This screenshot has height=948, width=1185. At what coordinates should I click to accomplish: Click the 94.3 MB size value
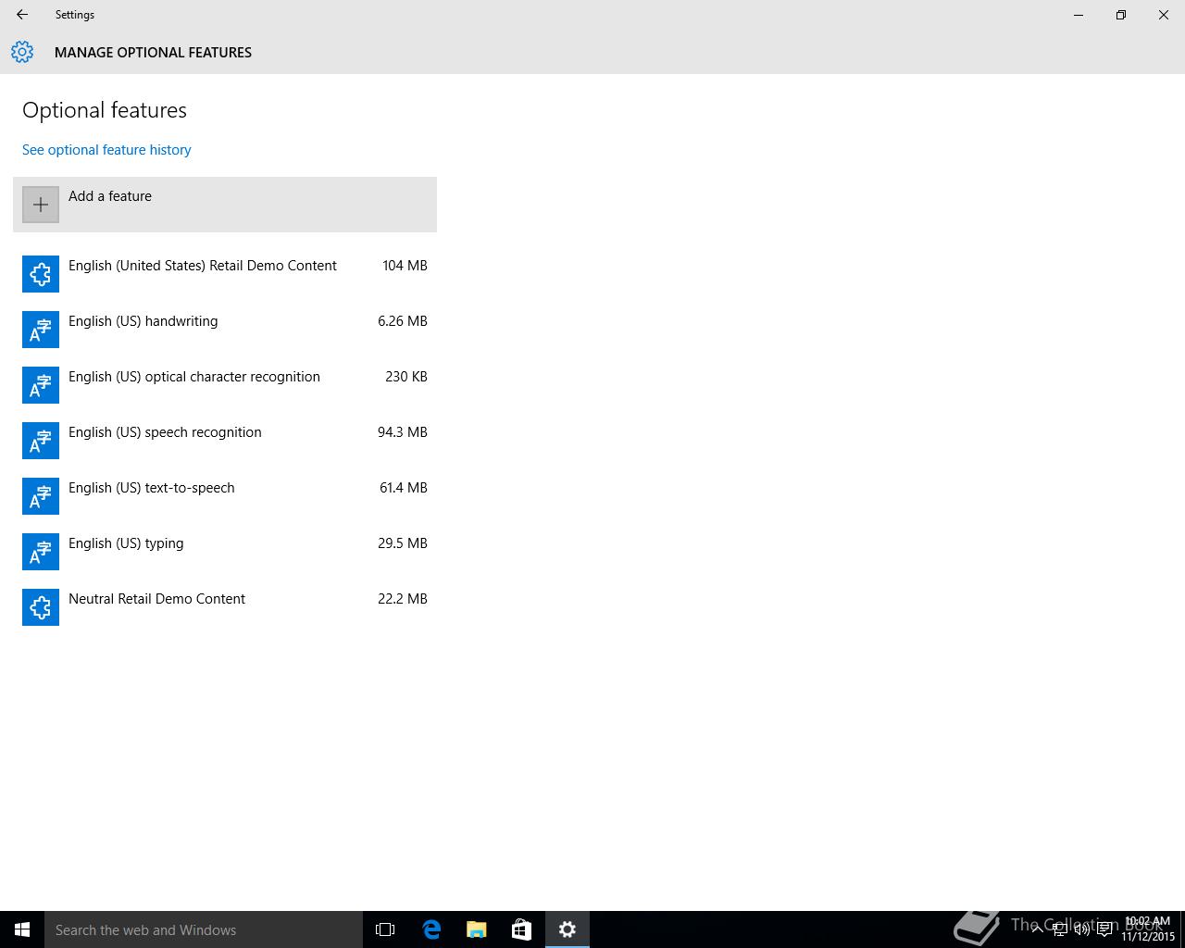(x=403, y=432)
